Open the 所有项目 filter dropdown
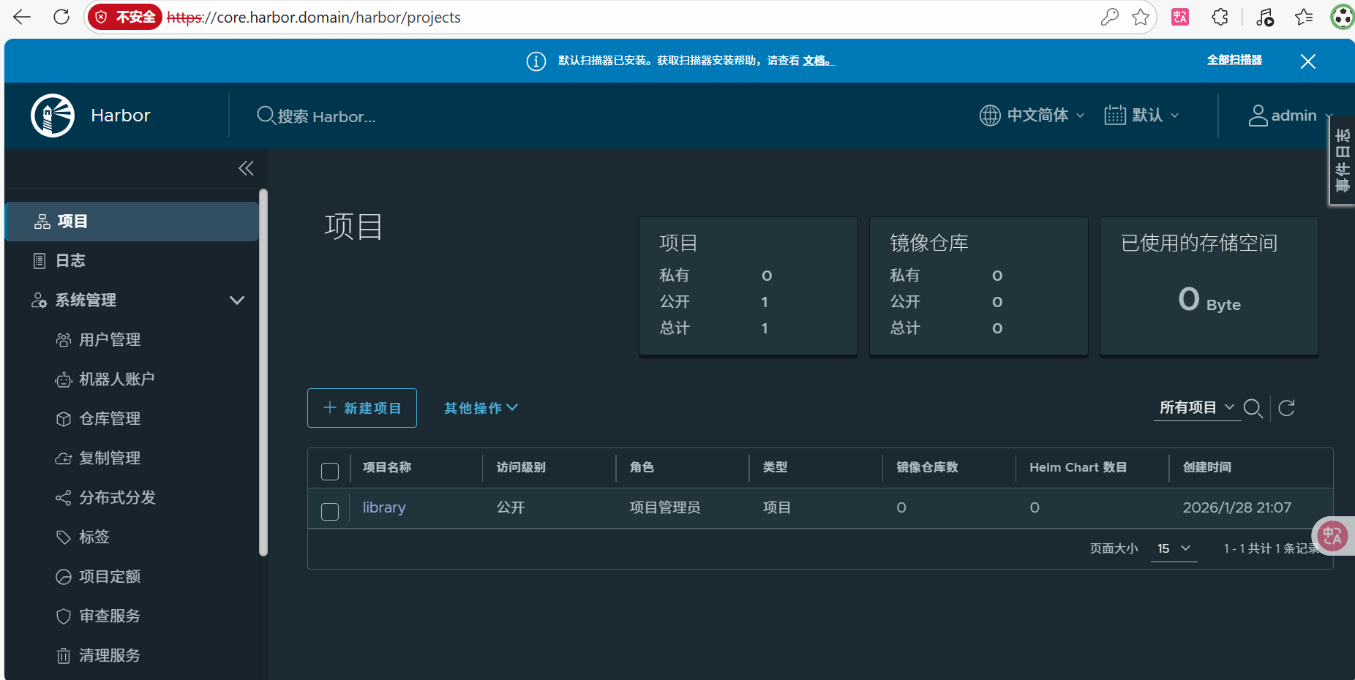 coord(1197,407)
